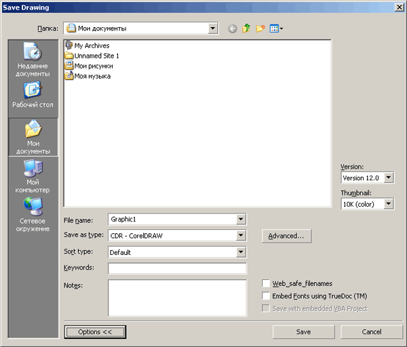Viewport: 407px width, 347px height.
Task: Enable Embed Fonts using TrueDoc checkbox
Action: pos(266,296)
